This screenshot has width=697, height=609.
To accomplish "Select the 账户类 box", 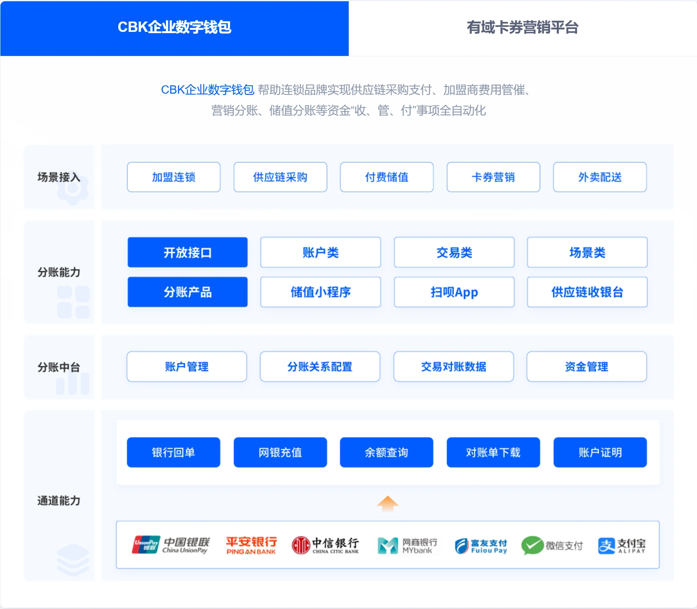I will coord(321,252).
